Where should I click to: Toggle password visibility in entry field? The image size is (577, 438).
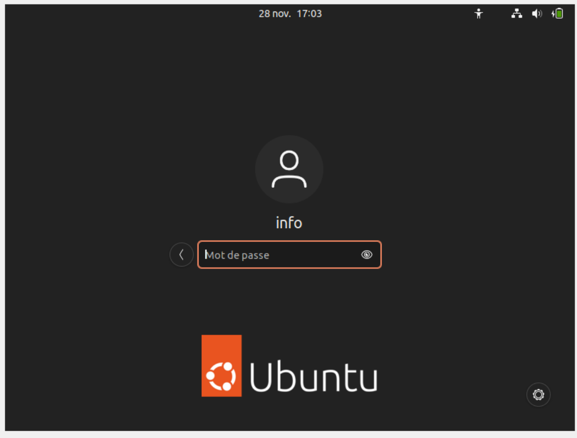coord(367,254)
